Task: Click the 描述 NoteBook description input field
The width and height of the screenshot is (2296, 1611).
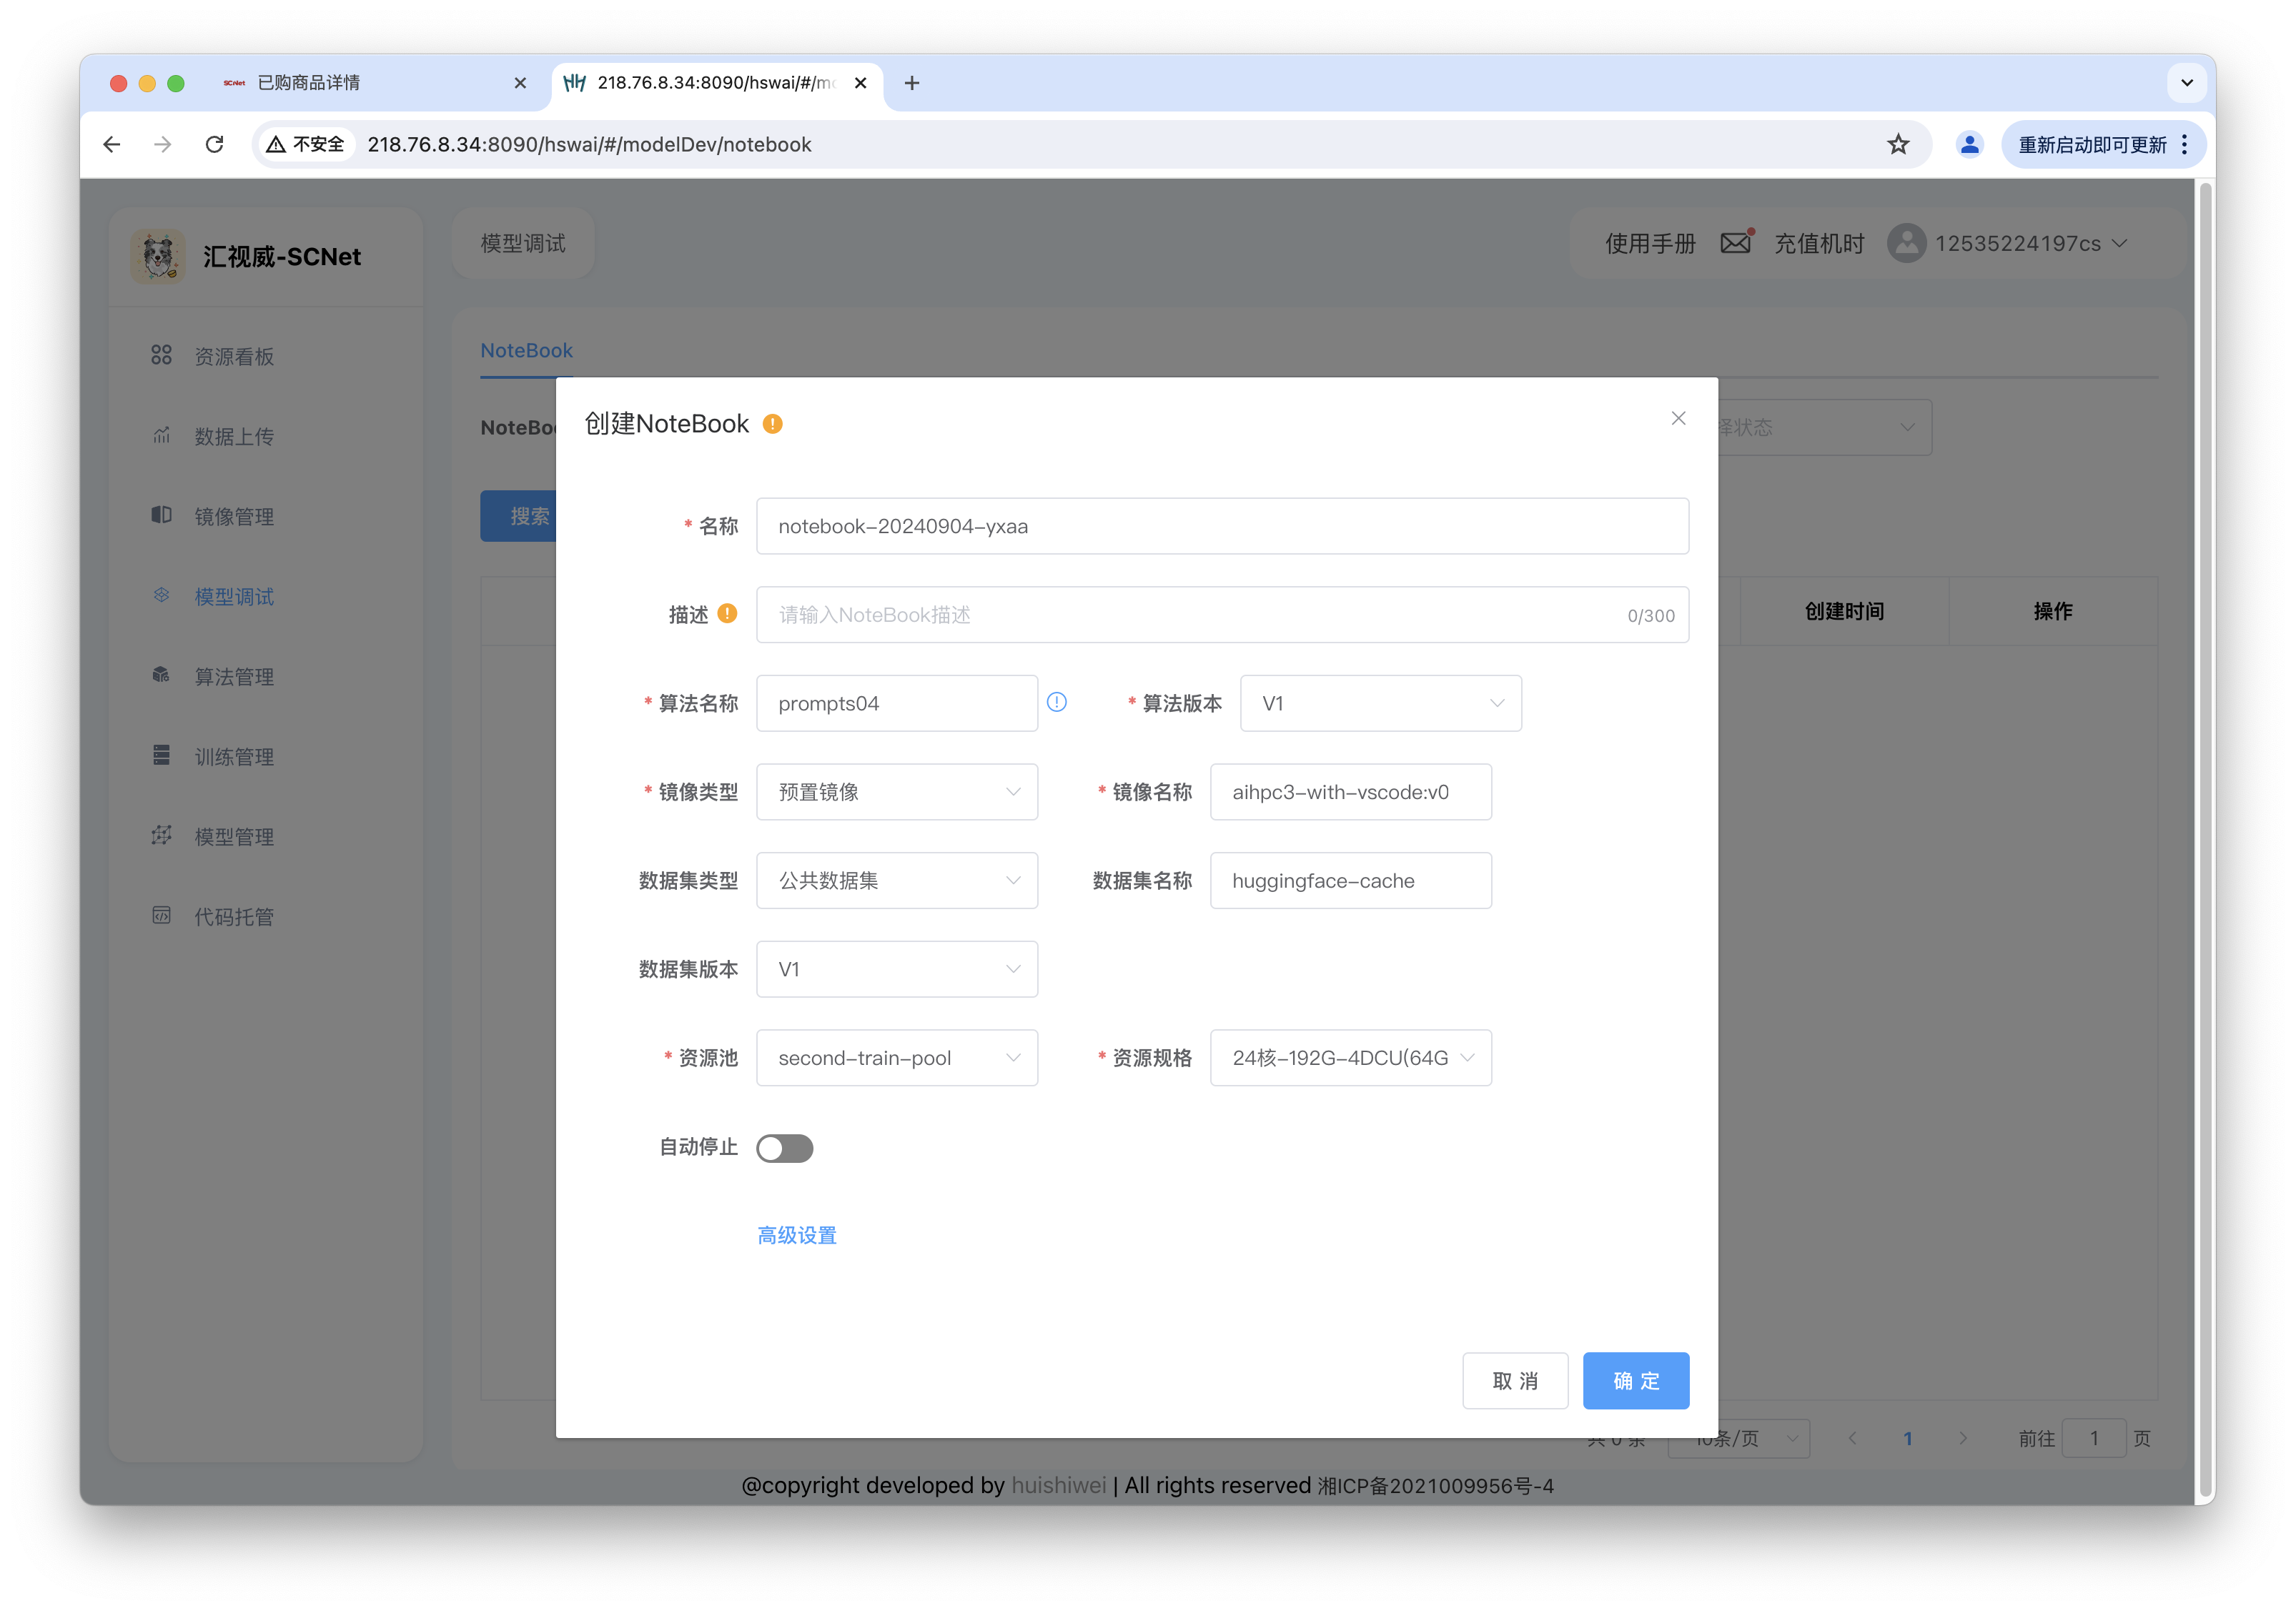Action: click(x=1190, y=615)
